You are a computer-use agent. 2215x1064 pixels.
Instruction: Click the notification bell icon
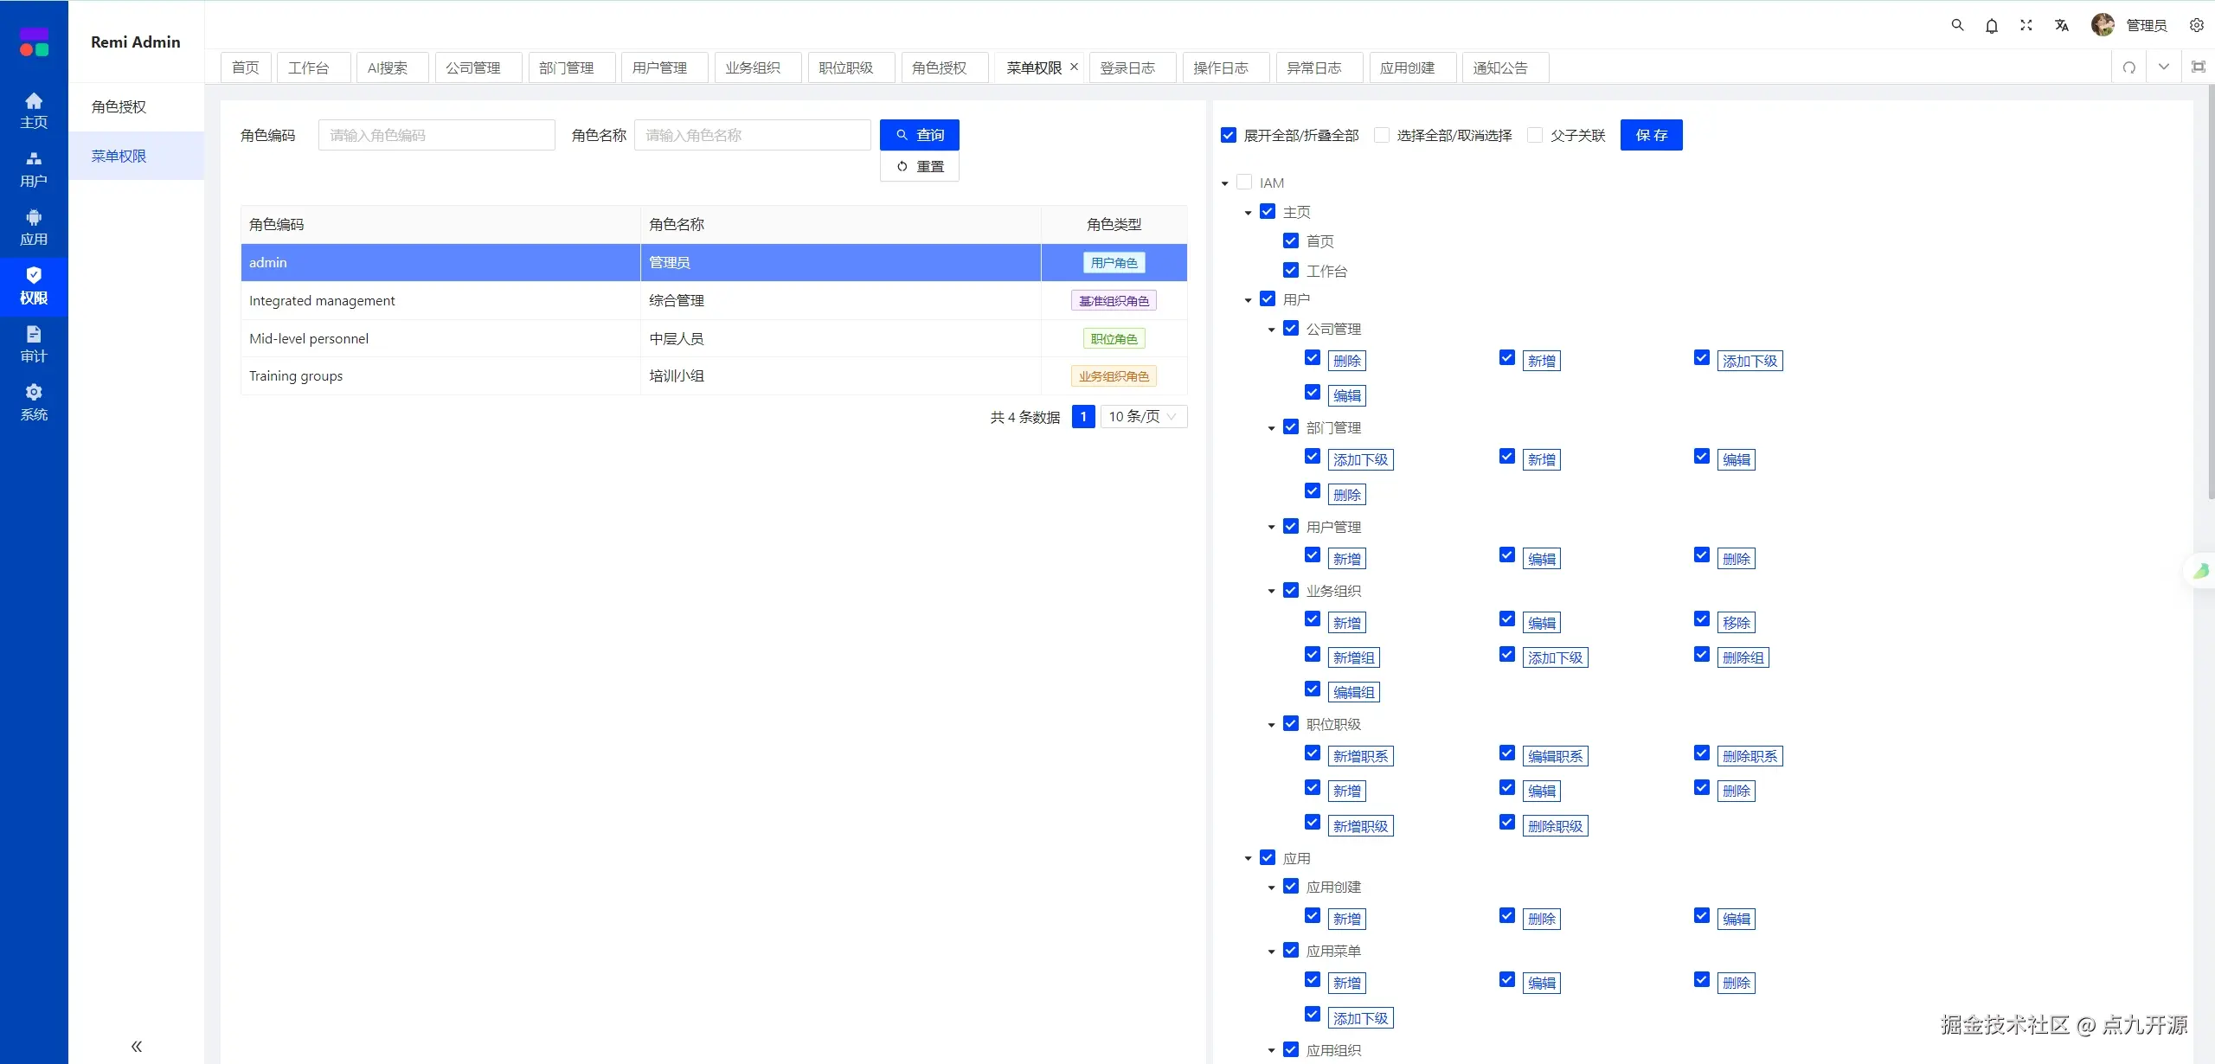pos(1992,26)
